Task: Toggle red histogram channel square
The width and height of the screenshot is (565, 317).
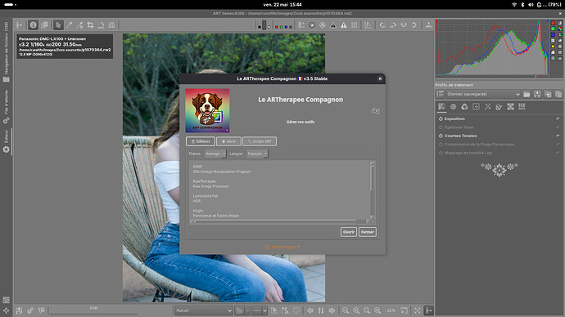Action: [x=553, y=23]
